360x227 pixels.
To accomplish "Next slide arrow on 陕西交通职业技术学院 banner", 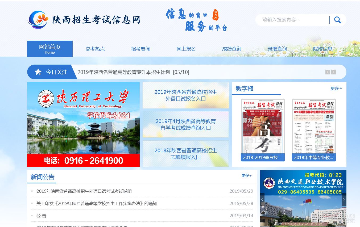I will click(344, 200).
